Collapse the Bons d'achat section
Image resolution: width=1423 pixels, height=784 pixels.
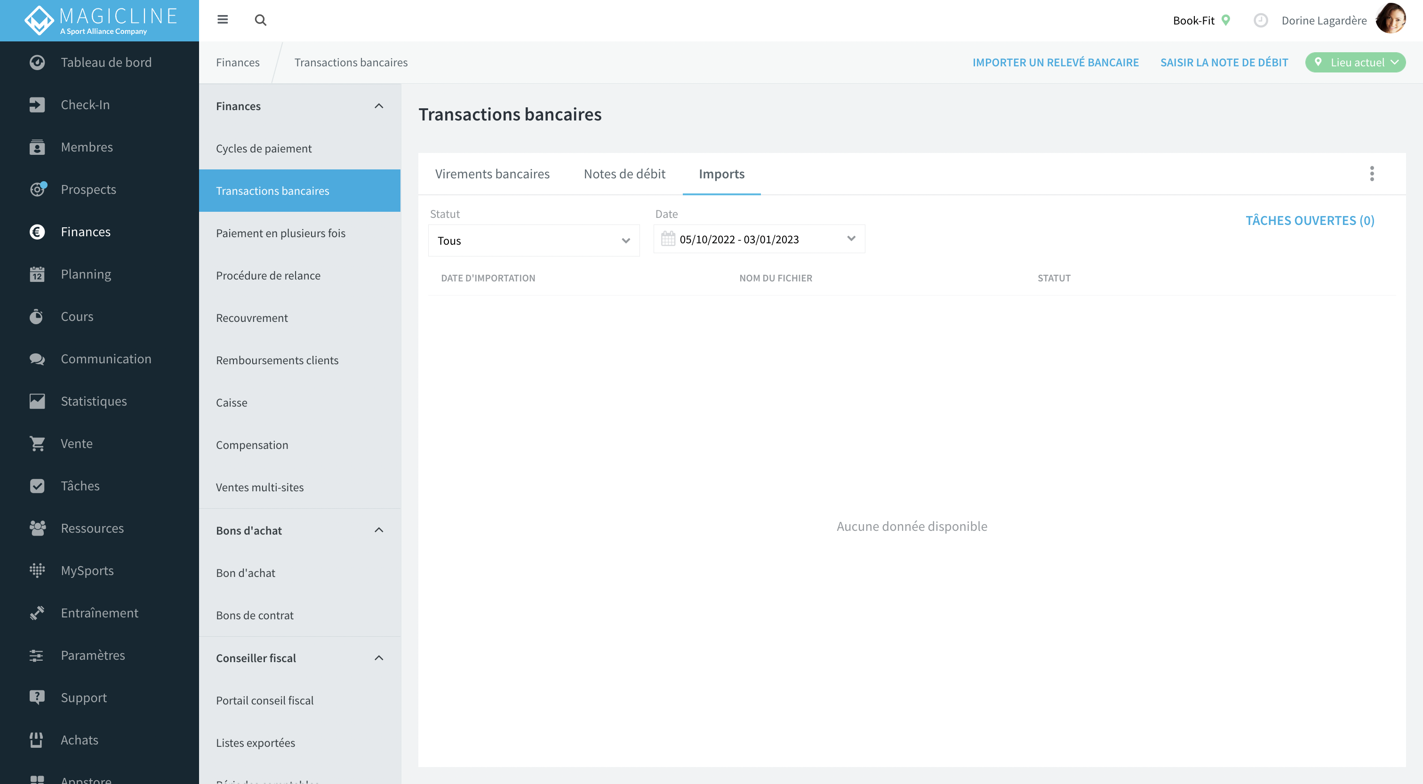379,530
